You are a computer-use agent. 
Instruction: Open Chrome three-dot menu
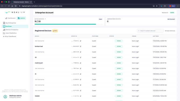click(178, 6)
